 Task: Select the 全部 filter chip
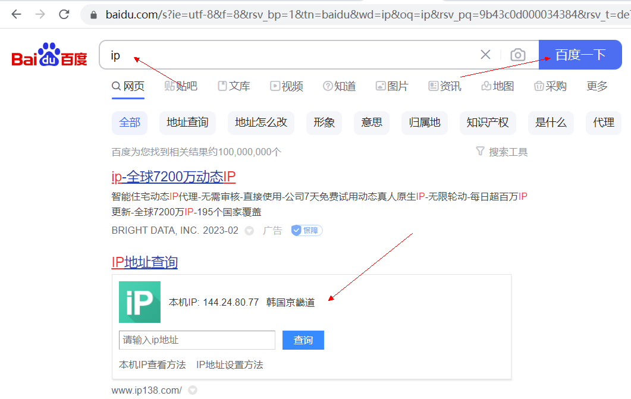point(130,122)
